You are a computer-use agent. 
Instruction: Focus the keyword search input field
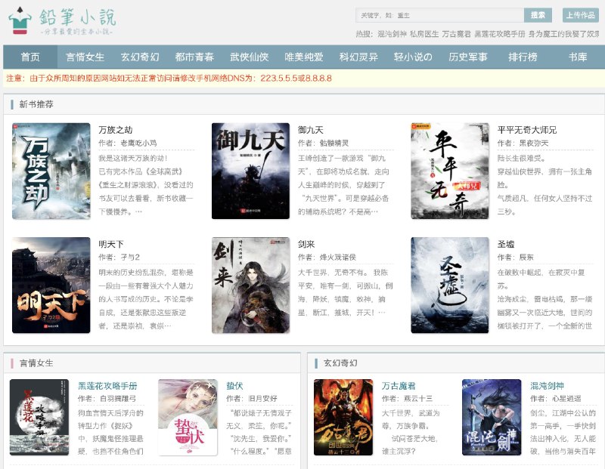(x=439, y=15)
